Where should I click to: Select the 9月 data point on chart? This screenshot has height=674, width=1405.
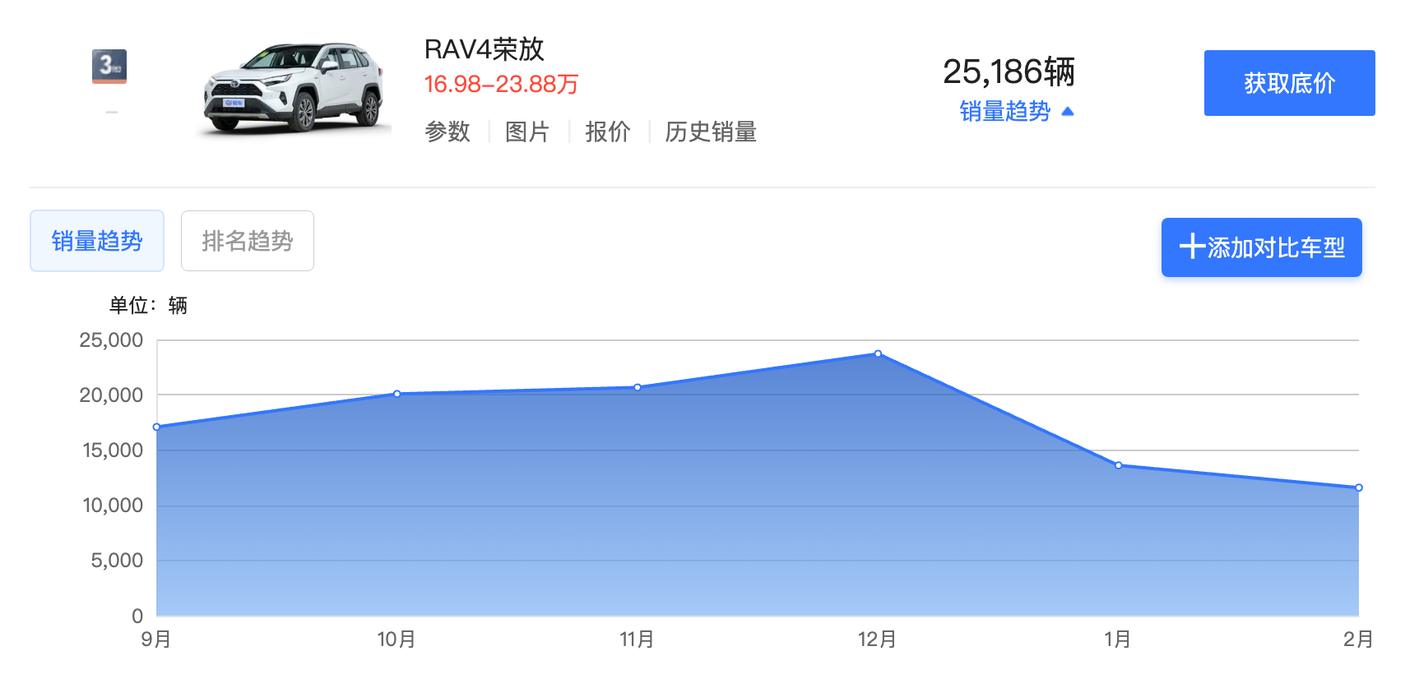pyautogui.click(x=156, y=427)
